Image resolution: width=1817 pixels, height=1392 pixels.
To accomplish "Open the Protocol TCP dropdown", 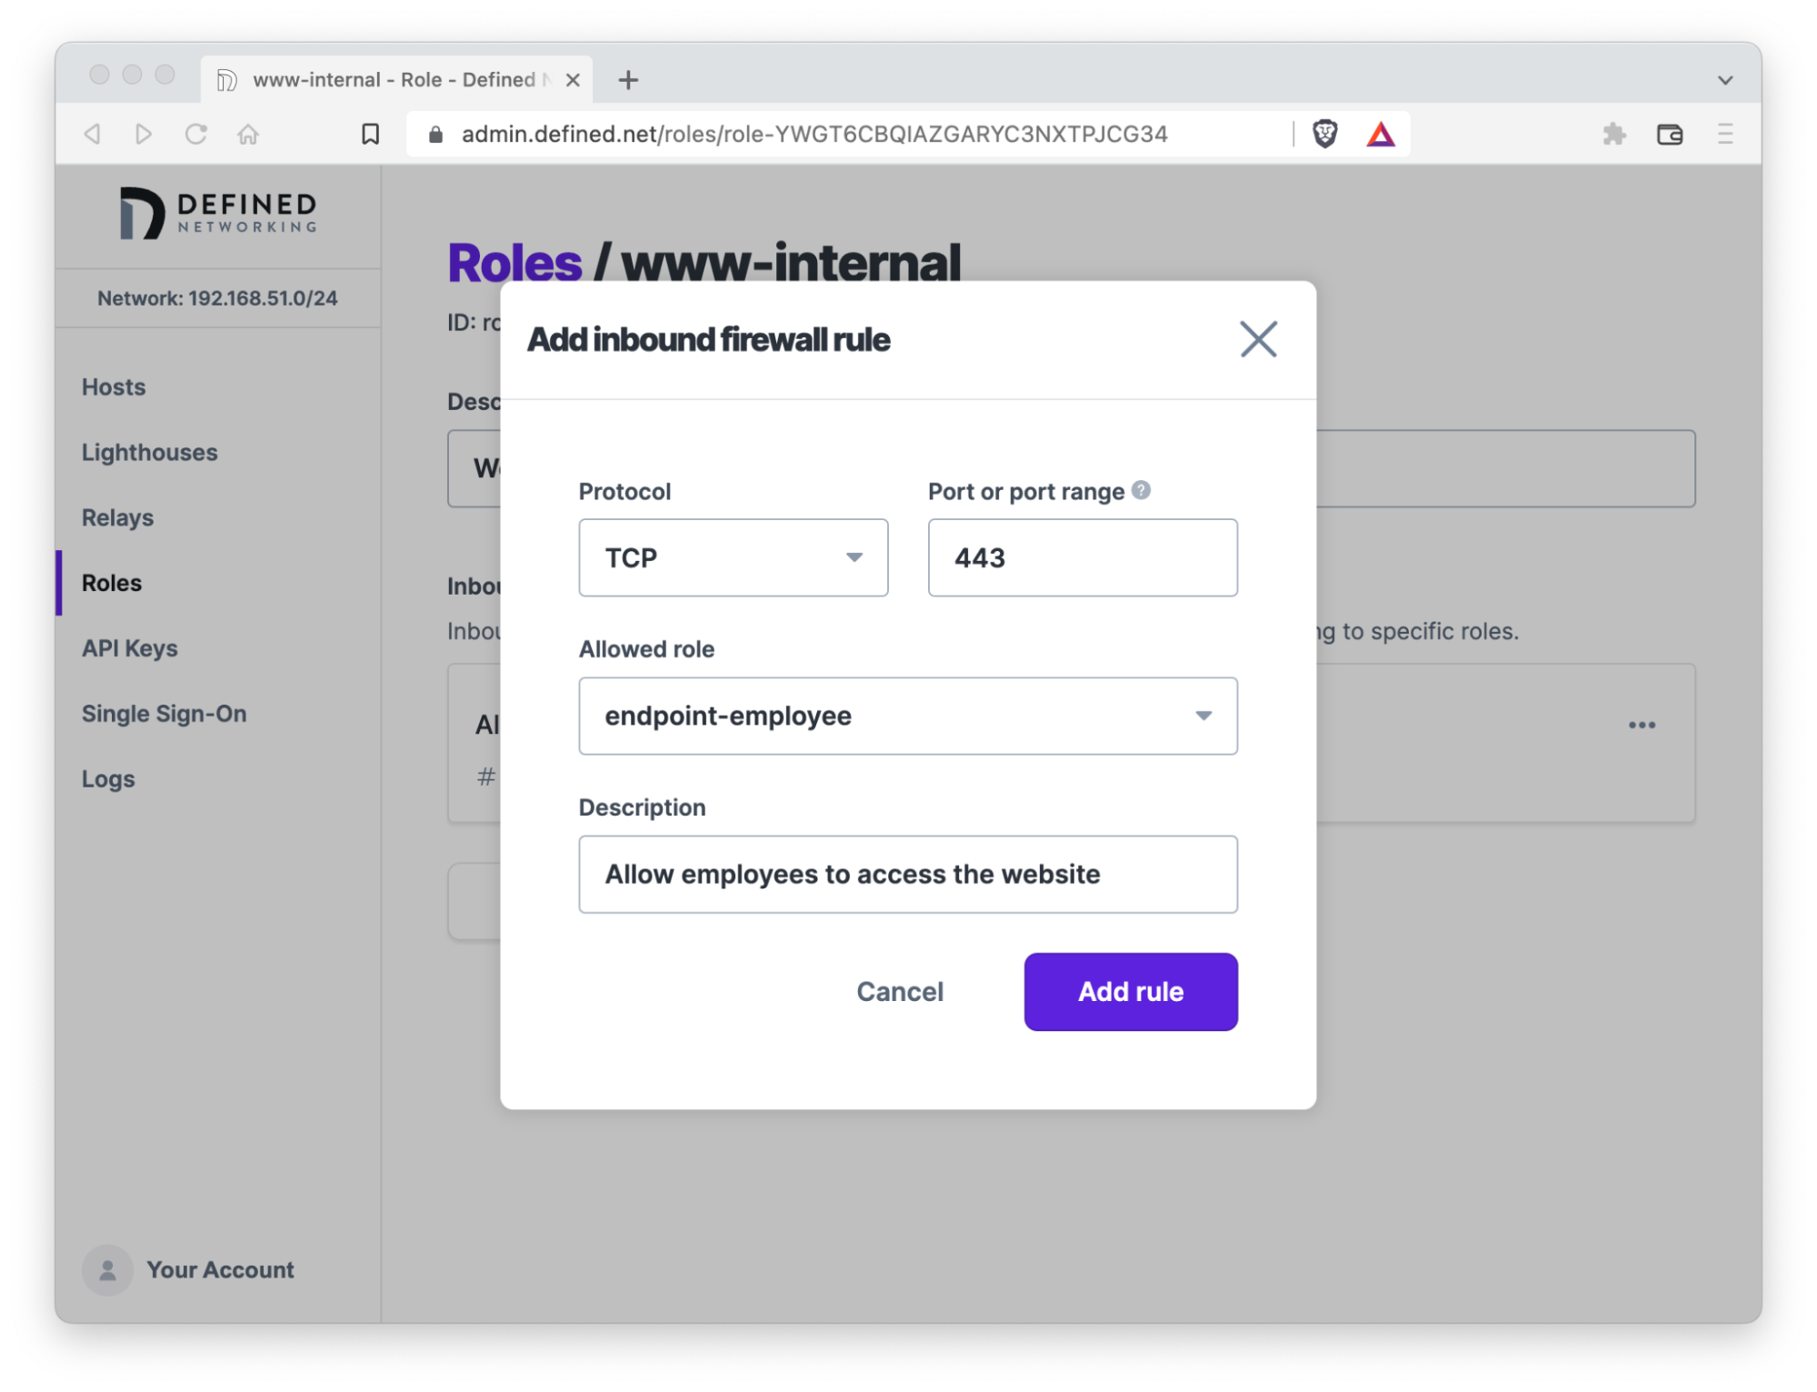I will coord(733,557).
